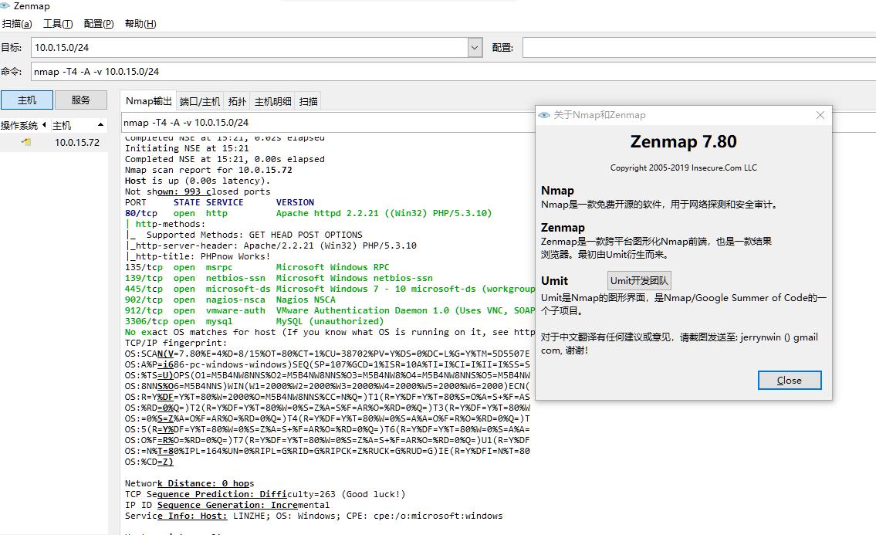The width and height of the screenshot is (876, 535).
Task: Click the 'TCP Sequence Prediction' output line
Action: click(x=265, y=494)
